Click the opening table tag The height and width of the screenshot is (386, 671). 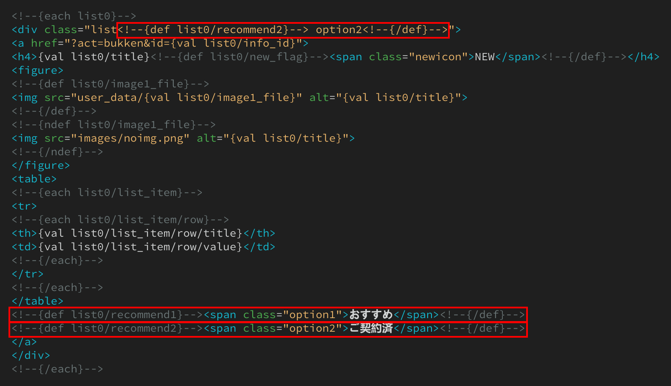34,179
